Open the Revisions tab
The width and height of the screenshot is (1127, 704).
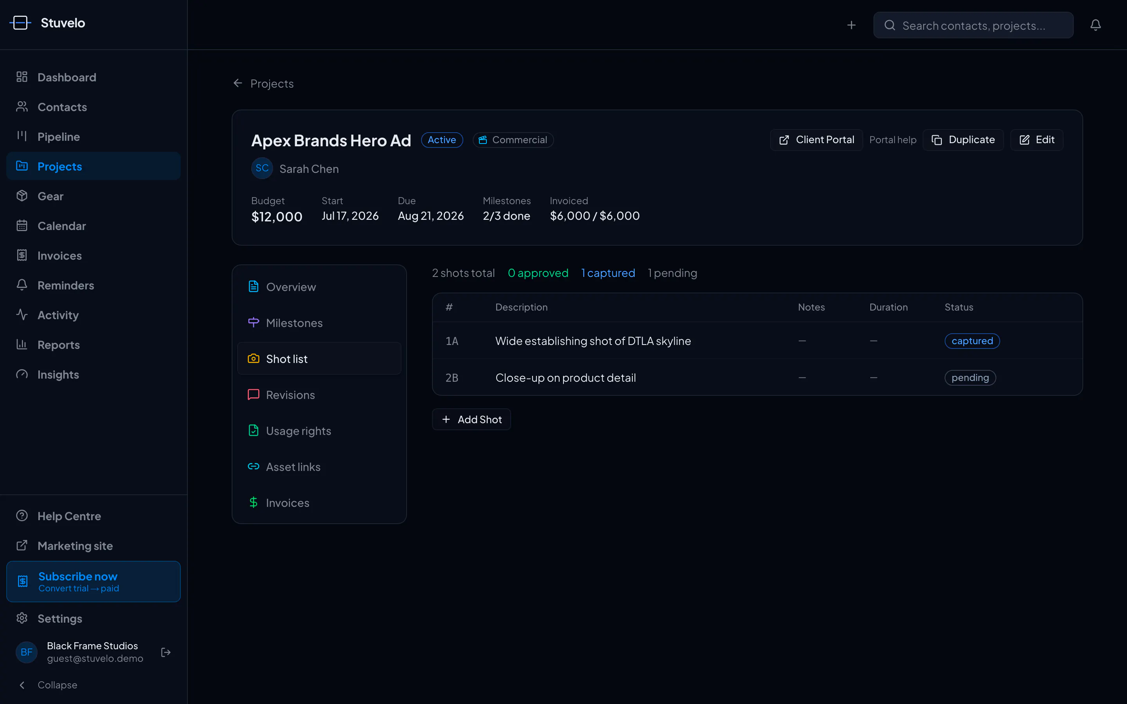click(319, 395)
